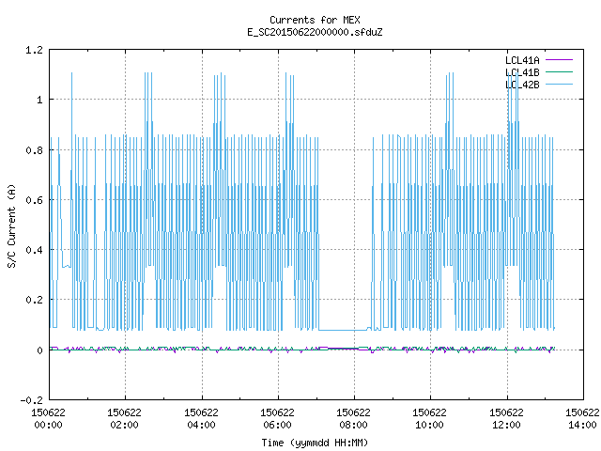The width and height of the screenshot is (601, 451).
Task: Click the file name E_SC20150622000000.sfduZ
Action: click(x=315, y=32)
